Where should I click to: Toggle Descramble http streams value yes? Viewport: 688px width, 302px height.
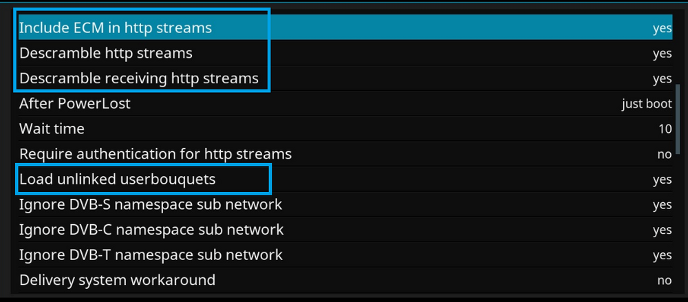(x=662, y=54)
